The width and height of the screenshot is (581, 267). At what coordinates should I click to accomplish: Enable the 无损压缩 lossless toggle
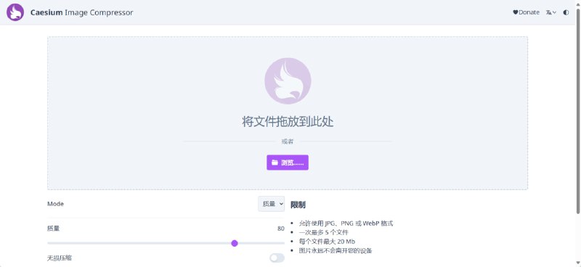tap(277, 258)
